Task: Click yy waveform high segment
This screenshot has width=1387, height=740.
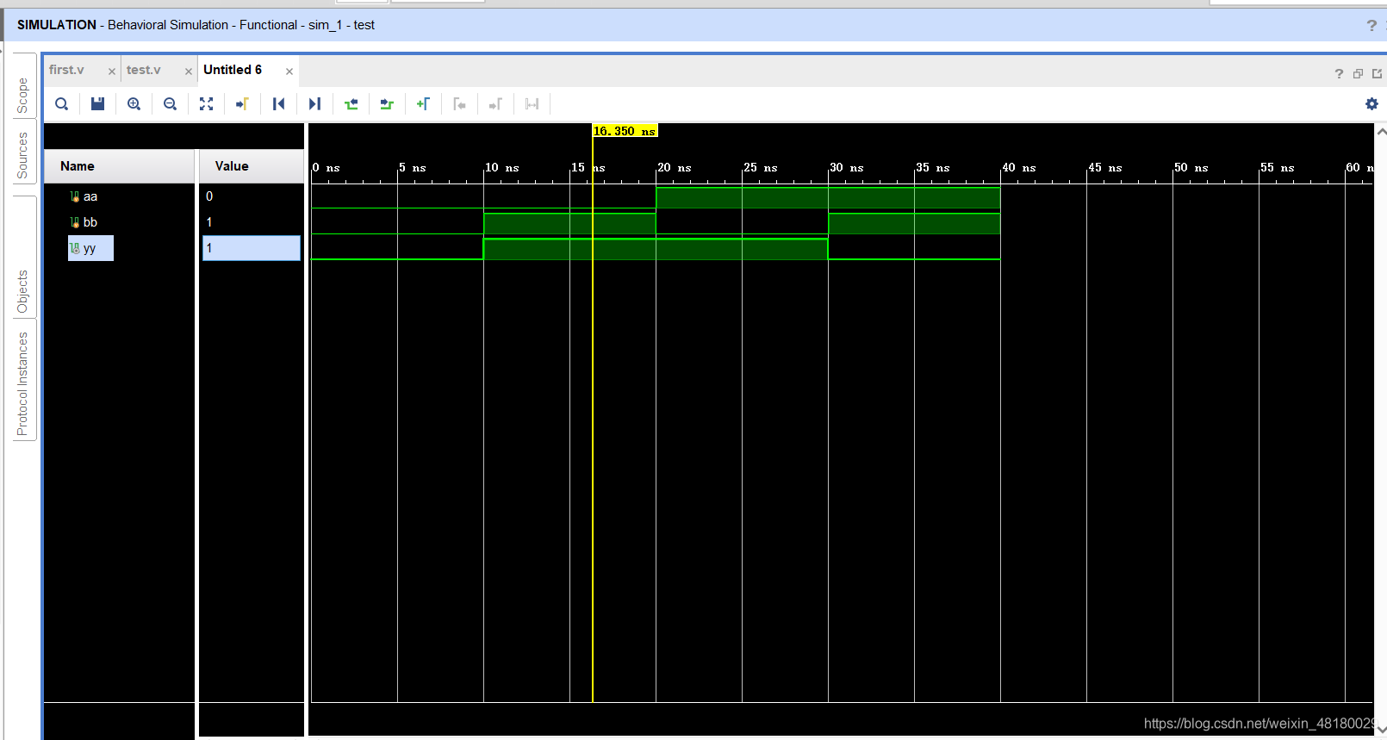Action: pyautogui.click(x=656, y=249)
